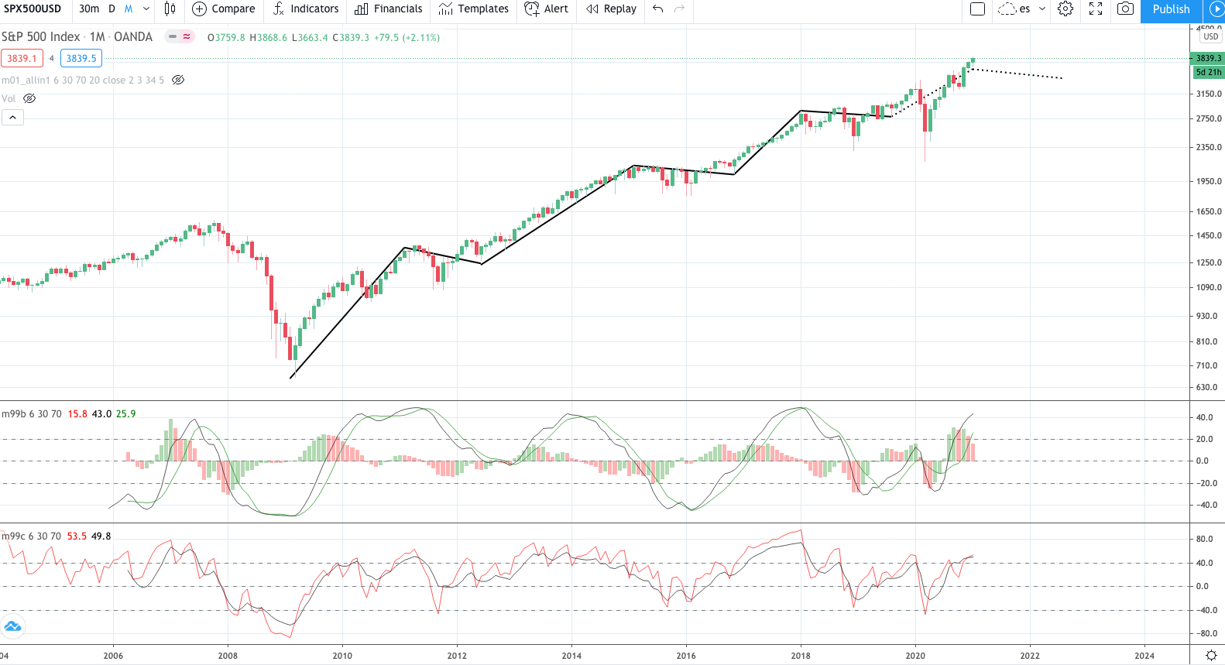Image resolution: width=1225 pixels, height=665 pixels.
Task: Click the 2020 label on the time axis
Action: (915, 656)
